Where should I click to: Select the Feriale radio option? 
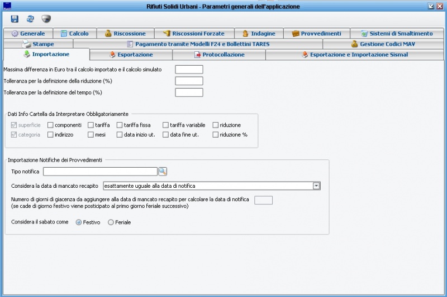coord(111,222)
